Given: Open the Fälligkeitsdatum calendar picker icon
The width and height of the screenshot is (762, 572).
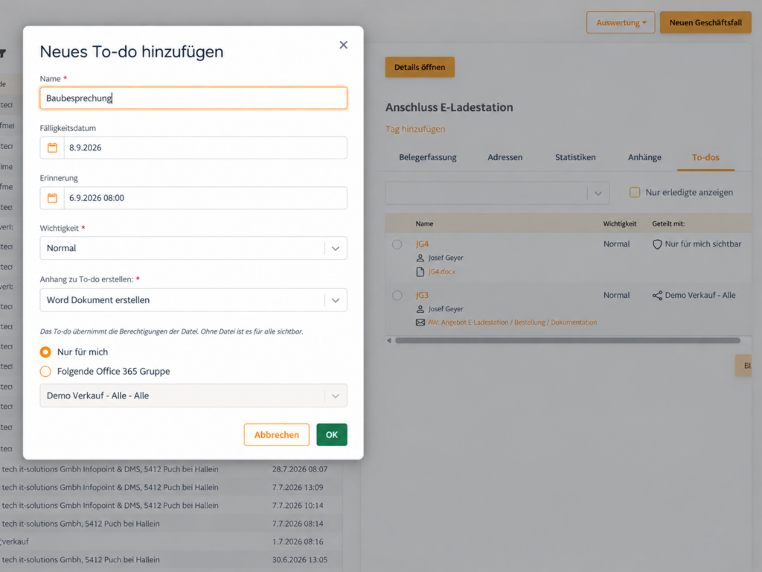Looking at the screenshot, I should pos(52,148).
